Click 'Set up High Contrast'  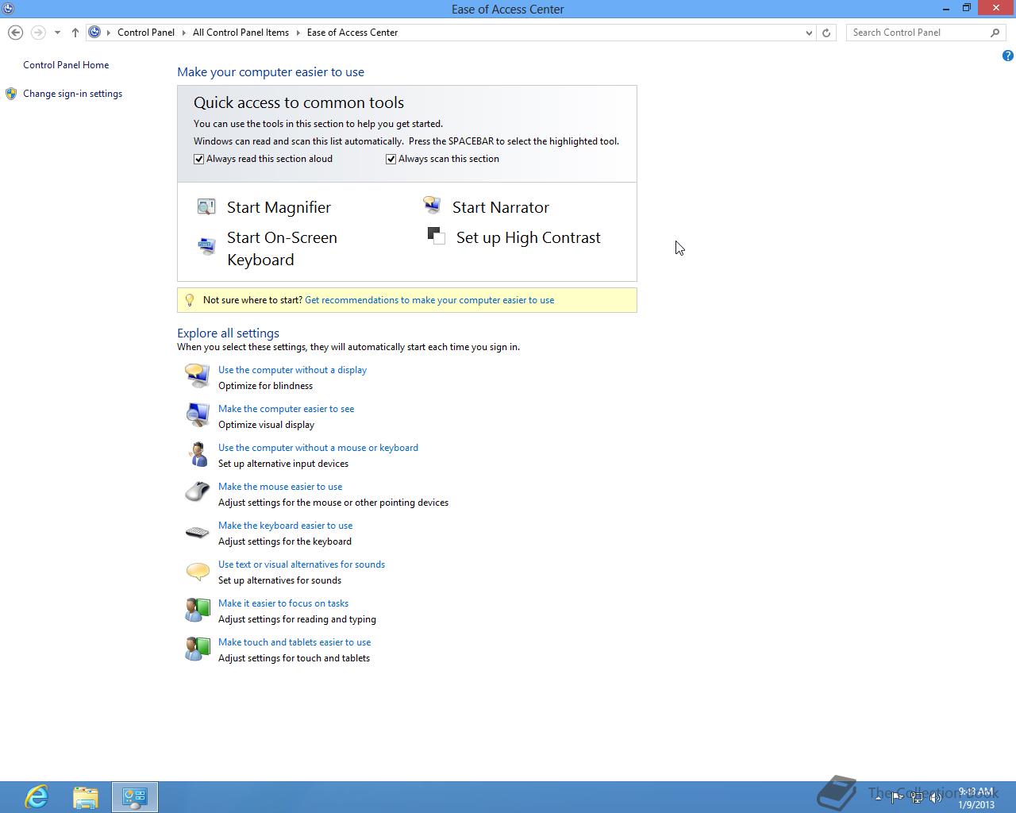[529, 237]
